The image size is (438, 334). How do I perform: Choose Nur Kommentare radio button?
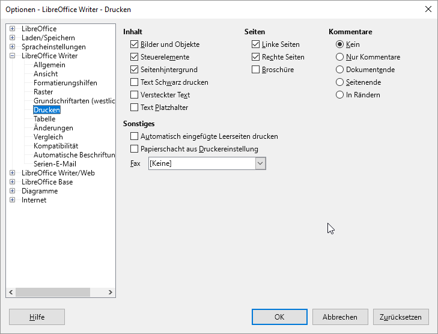coord(339,56)
